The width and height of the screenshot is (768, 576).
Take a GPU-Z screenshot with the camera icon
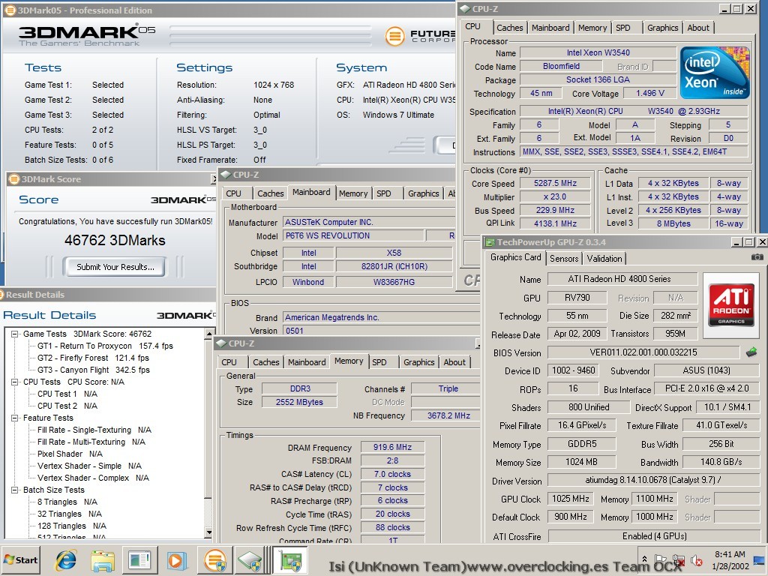click(757, 256)
